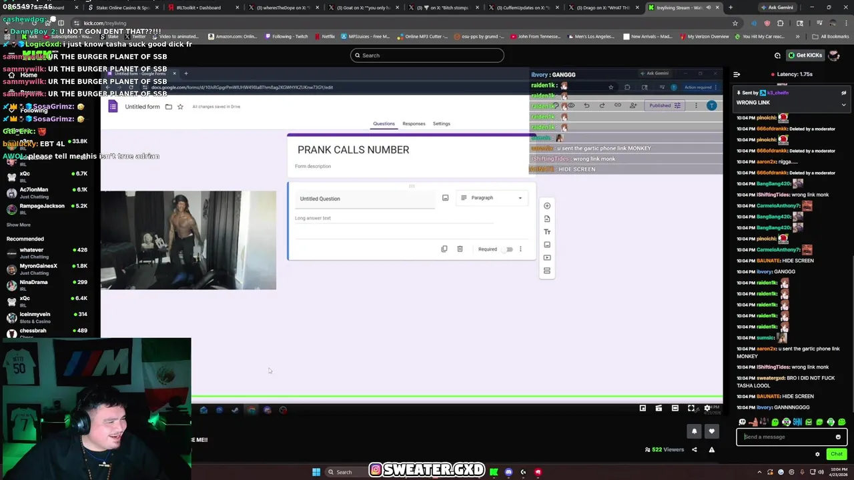The width and height of the screenshot is (854, 480).
Task: Add a title and description block
Action: [547, 231]
